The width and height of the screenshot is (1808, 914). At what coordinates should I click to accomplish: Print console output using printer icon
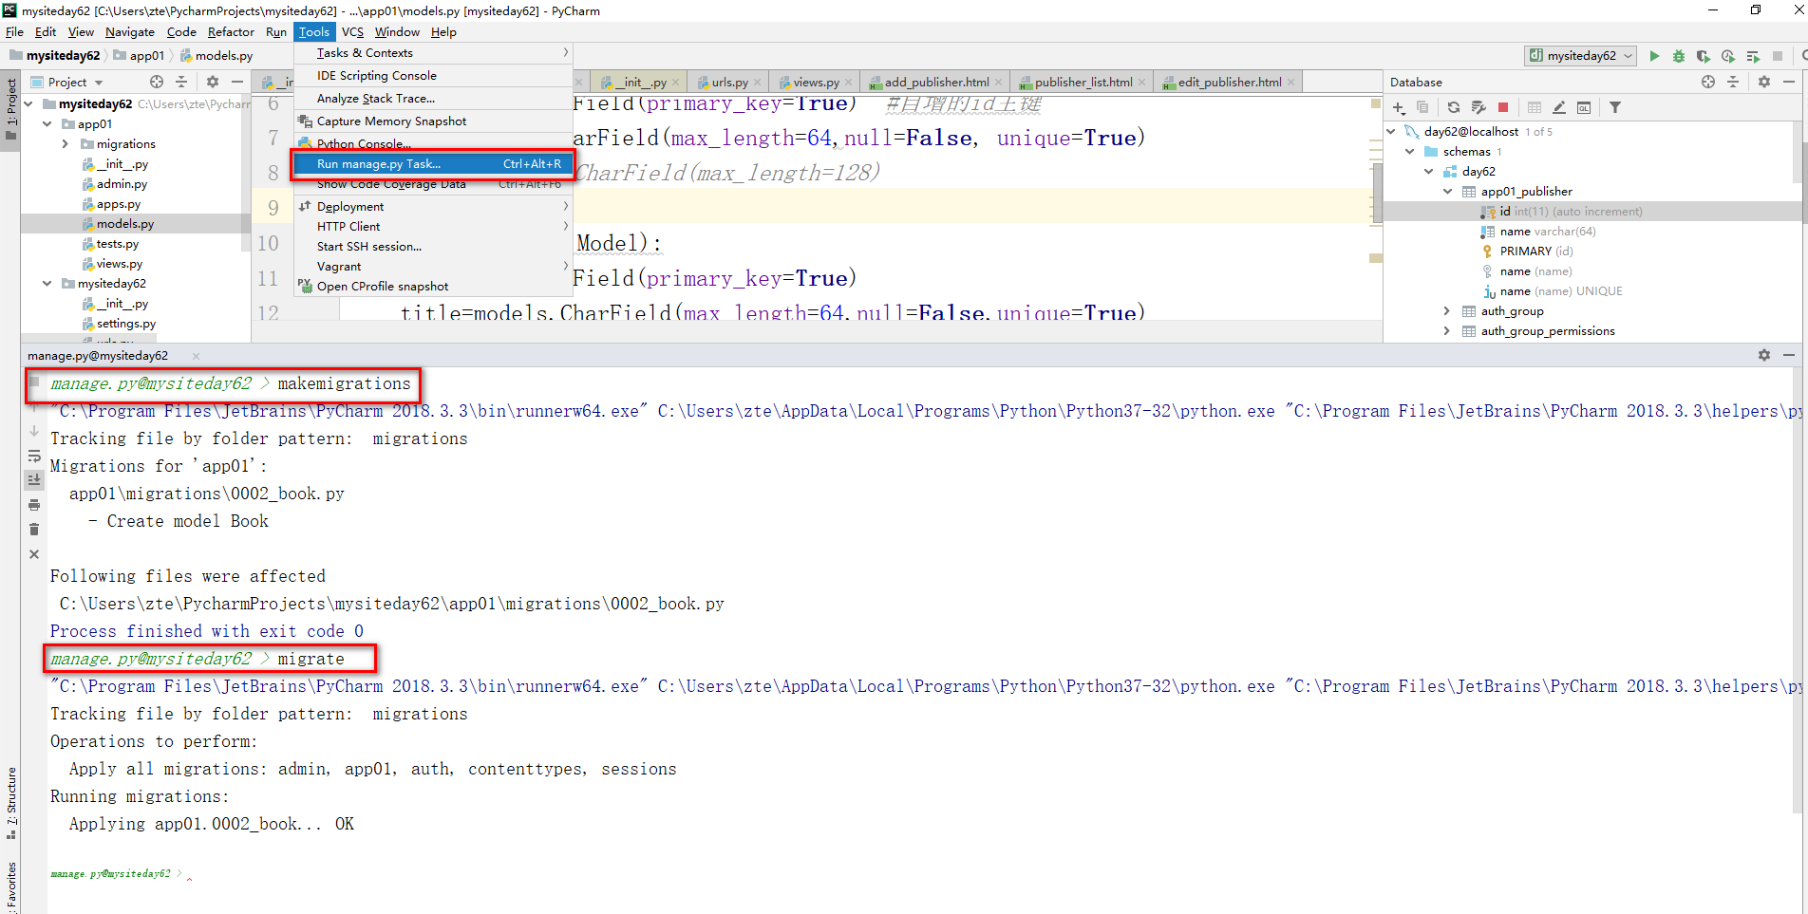(x=34, y=505)
